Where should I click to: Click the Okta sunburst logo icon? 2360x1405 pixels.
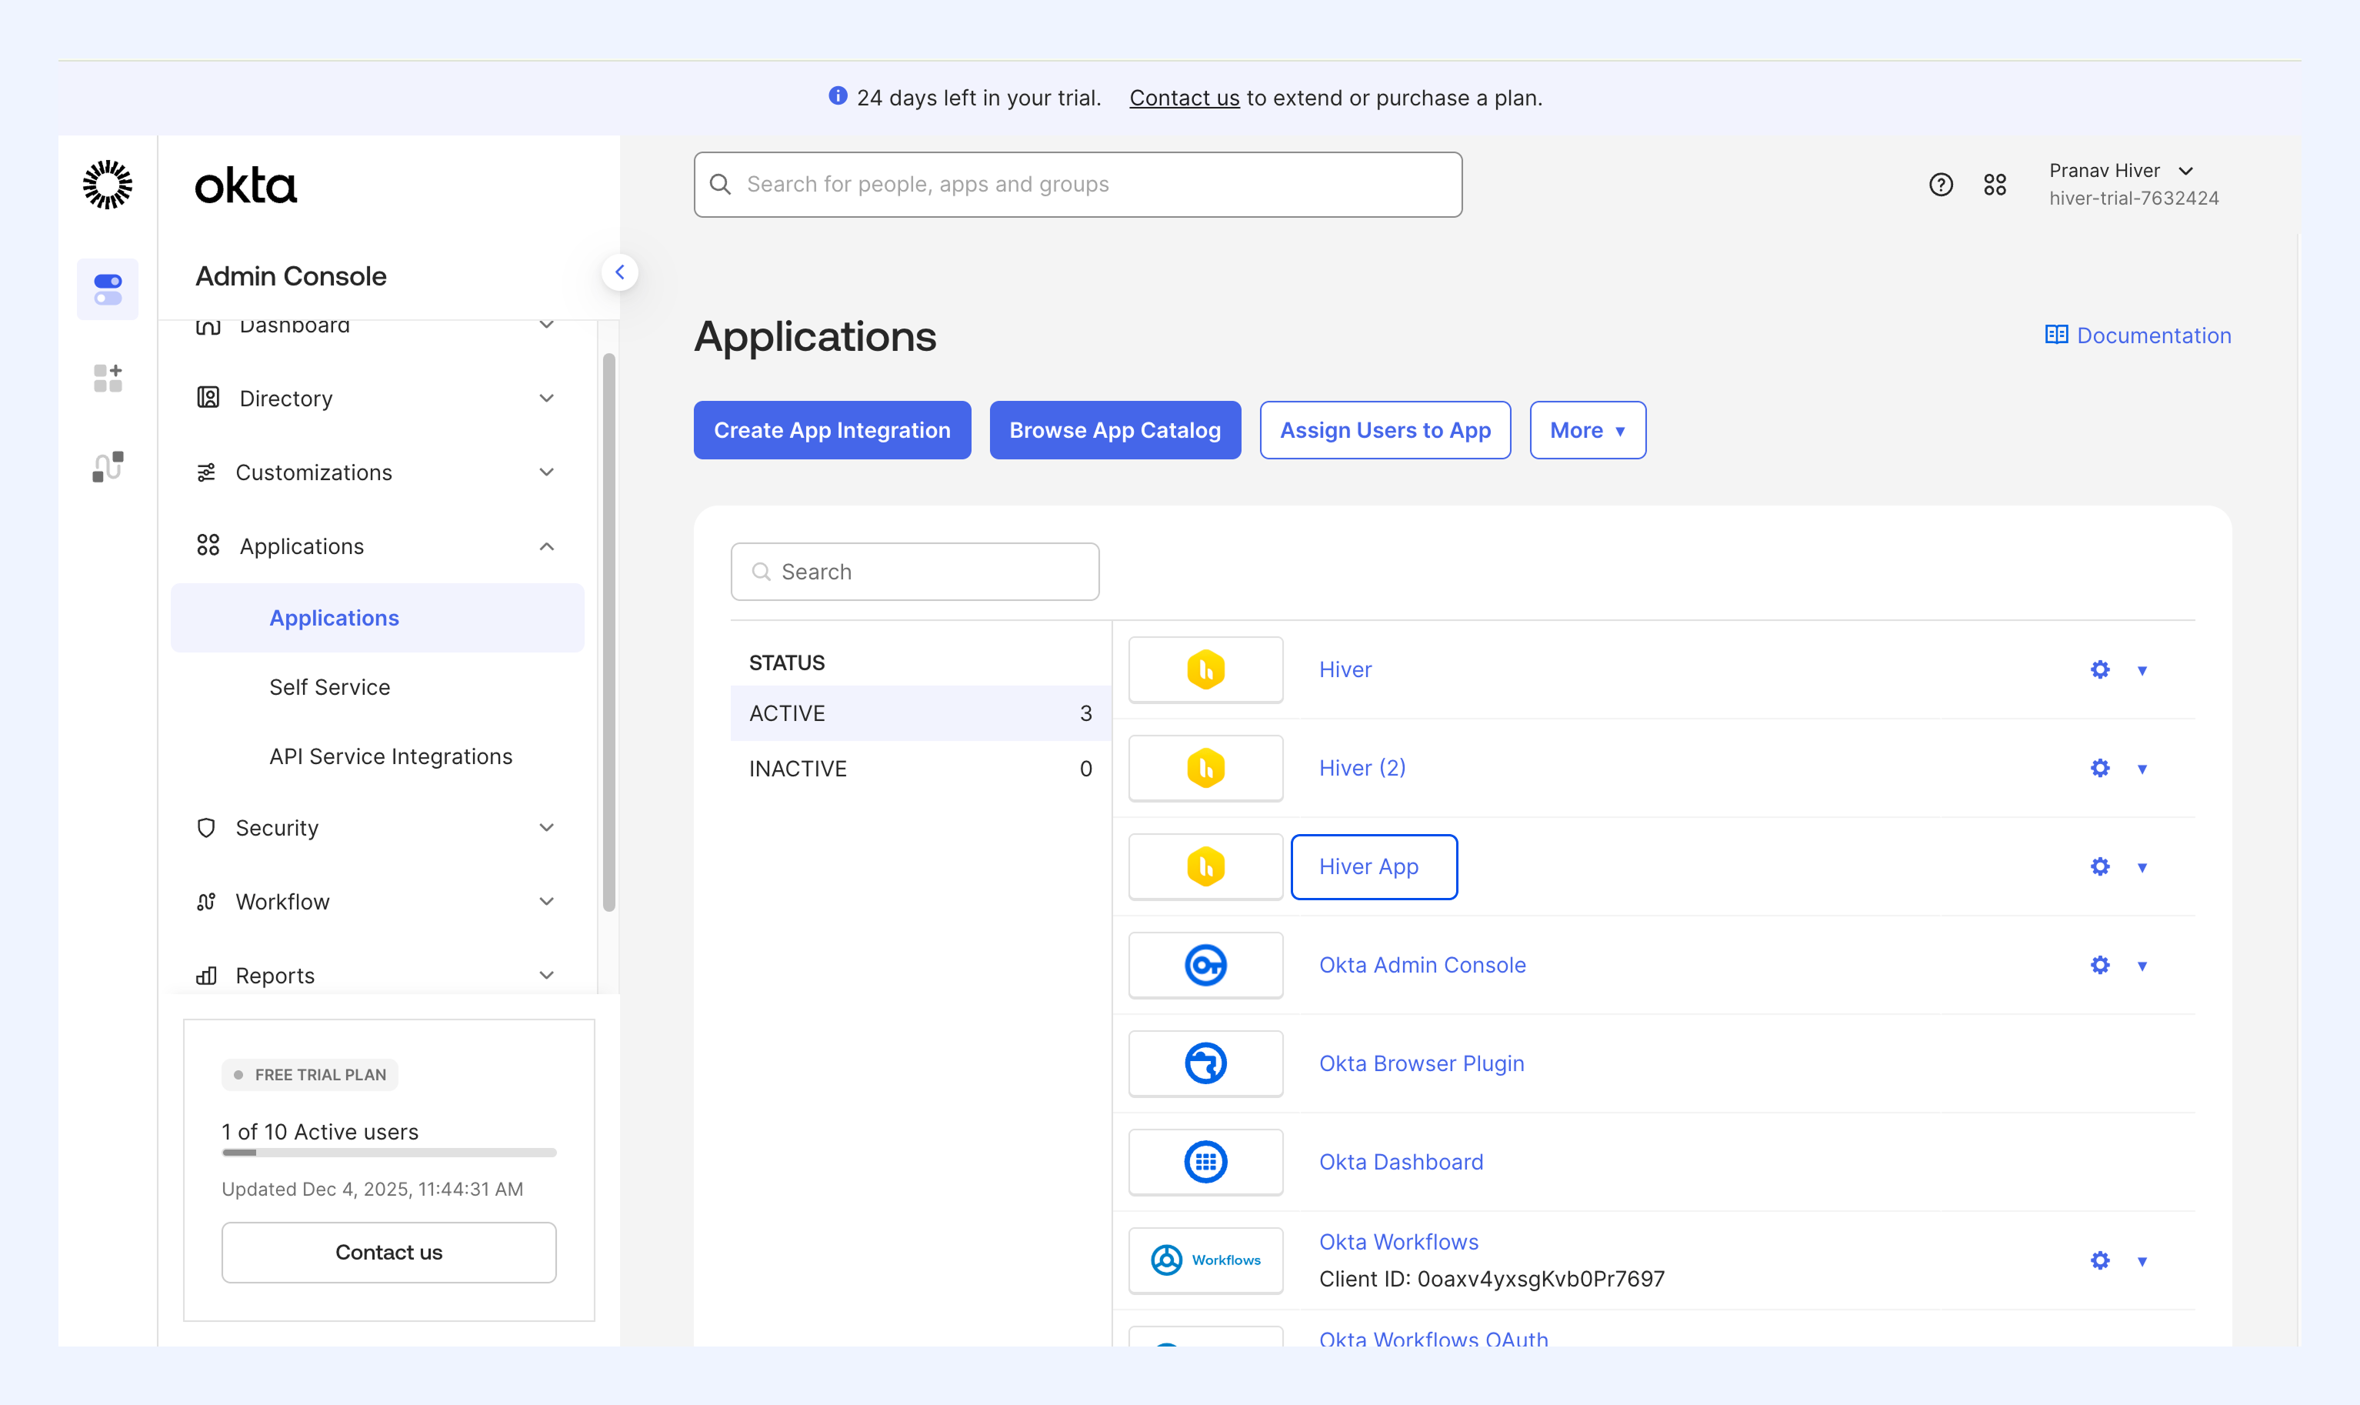tap(108, 185)
